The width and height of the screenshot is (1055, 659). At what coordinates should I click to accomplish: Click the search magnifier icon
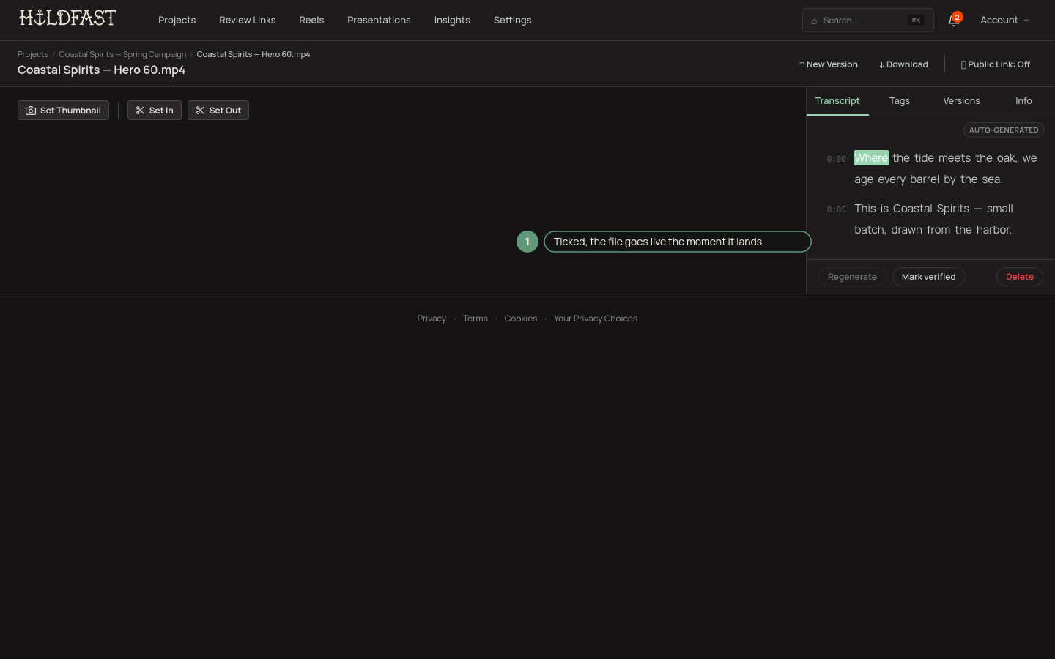[814, 21]
